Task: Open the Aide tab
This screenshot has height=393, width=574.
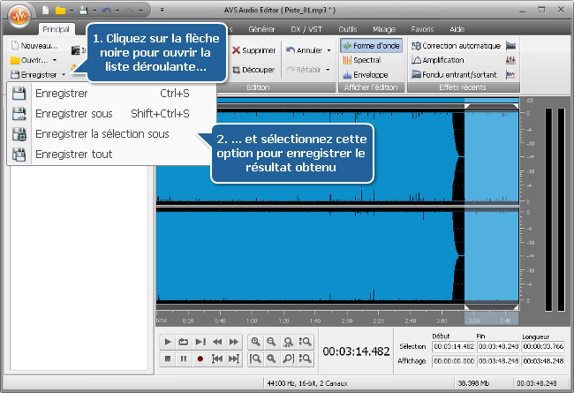Action: click(457, 29)
